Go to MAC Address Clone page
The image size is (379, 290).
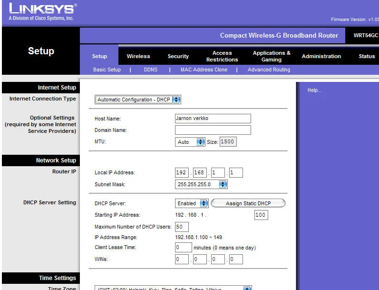coord(204,70)
